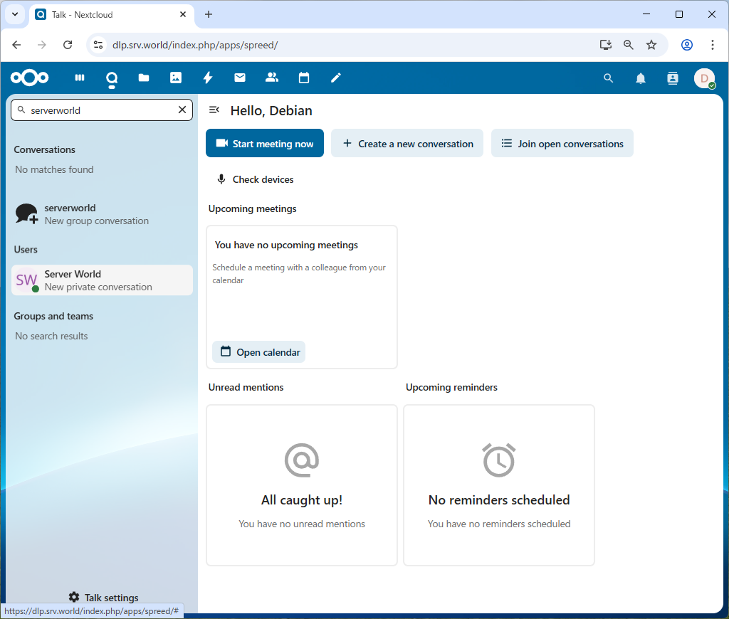Select the Talk - Nextcloud browser tab
This screenshot has height=619, width=729.
tap(107, 14)
